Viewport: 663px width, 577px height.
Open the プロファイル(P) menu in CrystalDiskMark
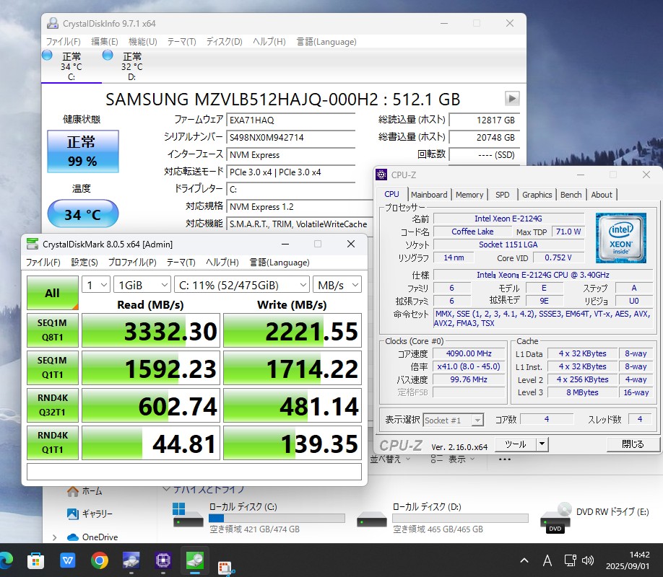click(132, 263)
